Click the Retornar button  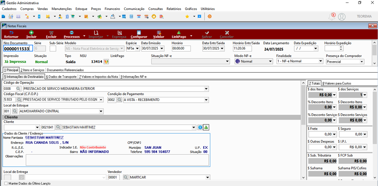[x=11, y=34]
